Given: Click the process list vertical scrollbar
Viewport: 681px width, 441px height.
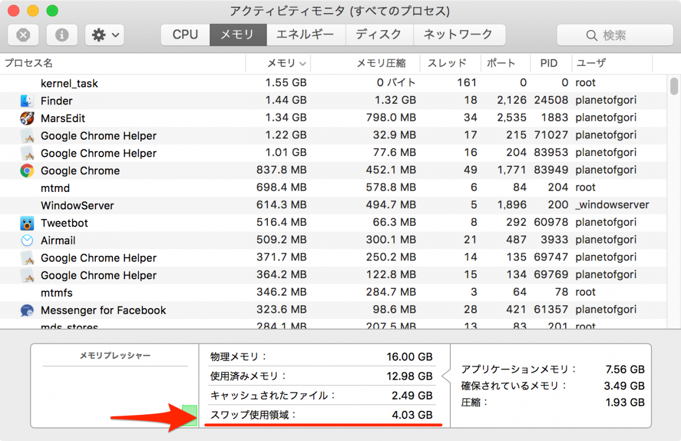Looking at the screenshot, I should pos(674,86).
